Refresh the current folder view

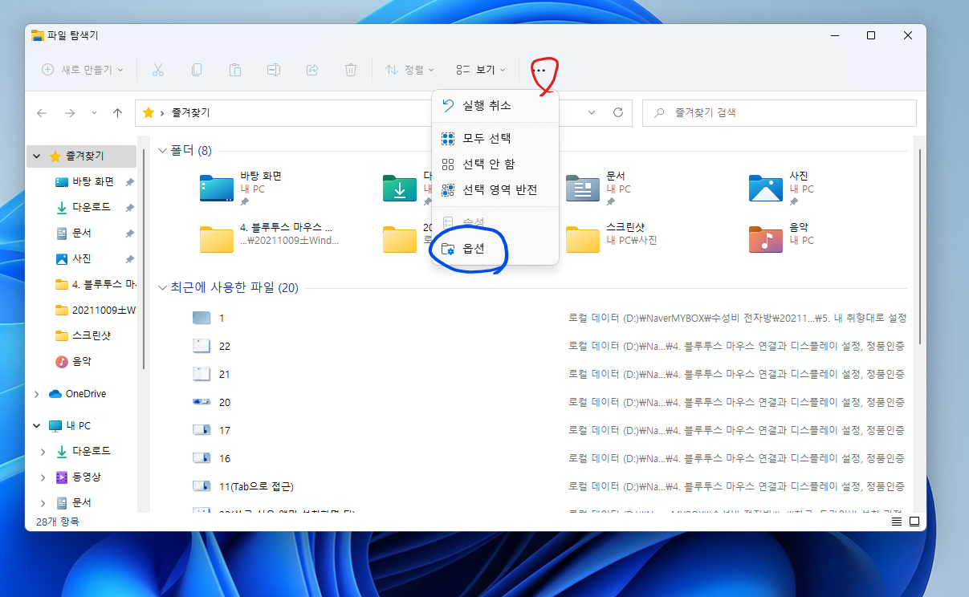[617, 113]
